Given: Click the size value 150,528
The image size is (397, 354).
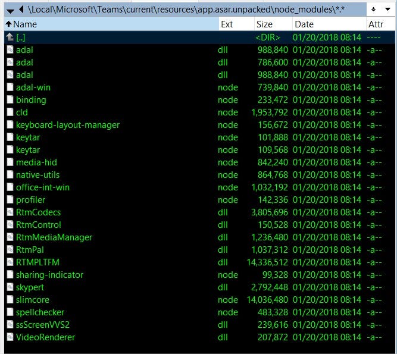Looking at the screenshot, I should [x=273, y=224].
